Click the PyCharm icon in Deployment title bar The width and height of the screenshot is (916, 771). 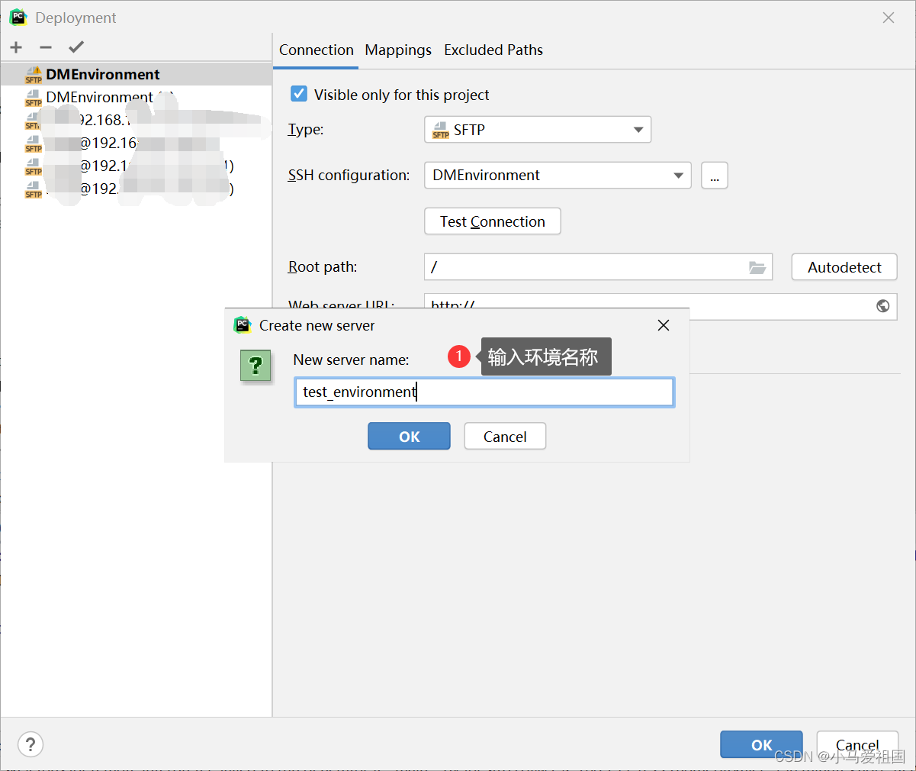coord(18,17)
